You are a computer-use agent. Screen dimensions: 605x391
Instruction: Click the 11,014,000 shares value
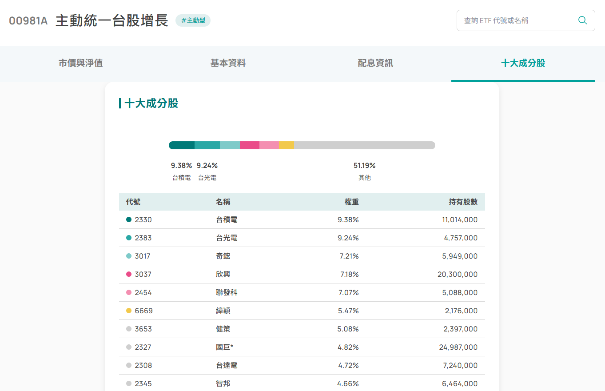pyautogui.click(x=460, y=219)
